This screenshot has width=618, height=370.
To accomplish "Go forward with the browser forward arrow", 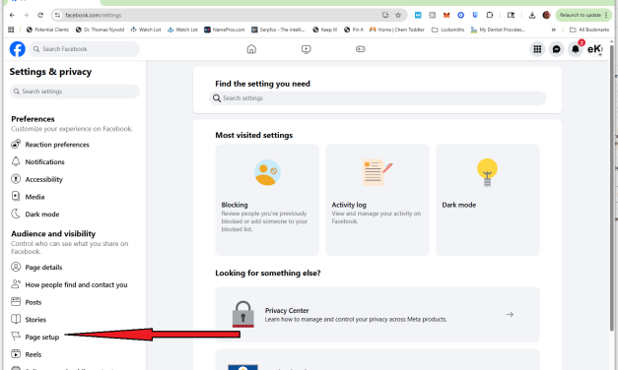I will click(26, 15).
